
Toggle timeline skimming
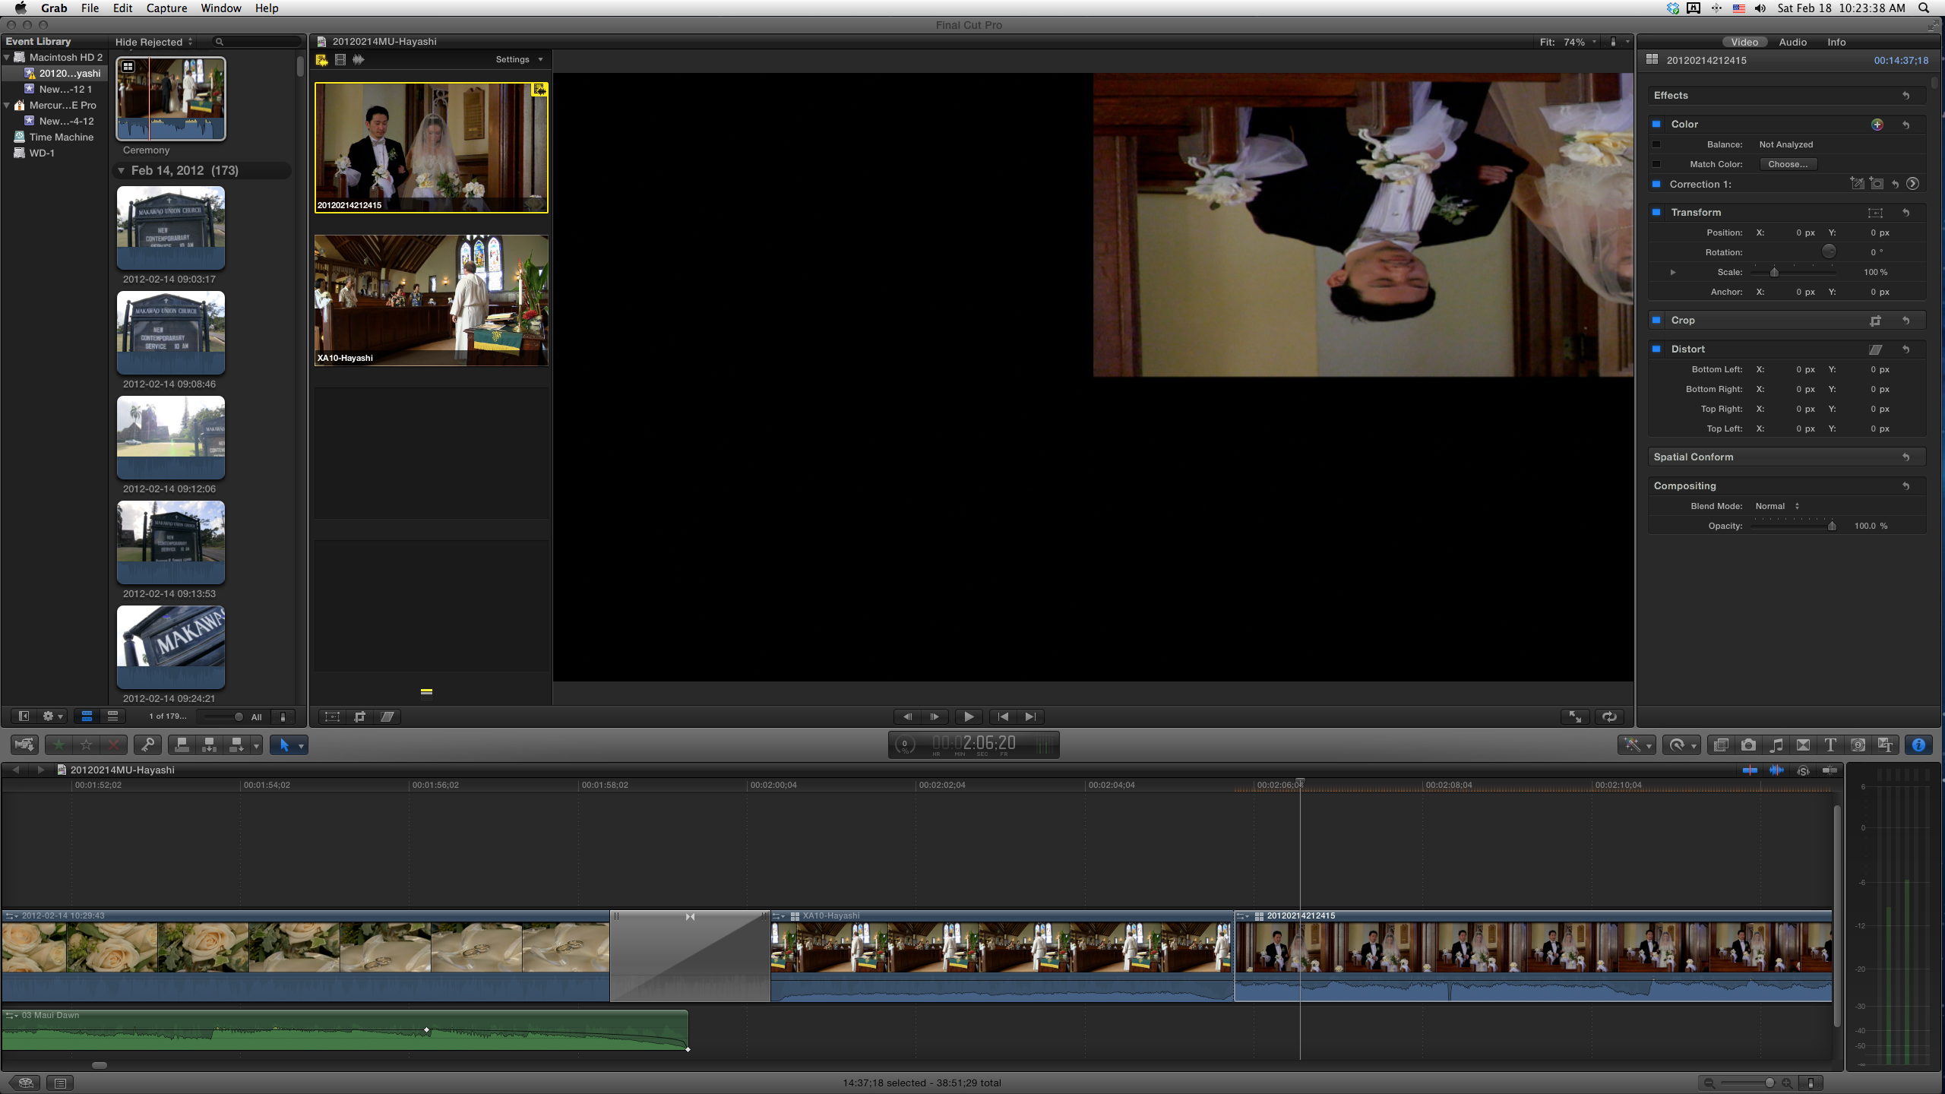(x=1750, y=770)
